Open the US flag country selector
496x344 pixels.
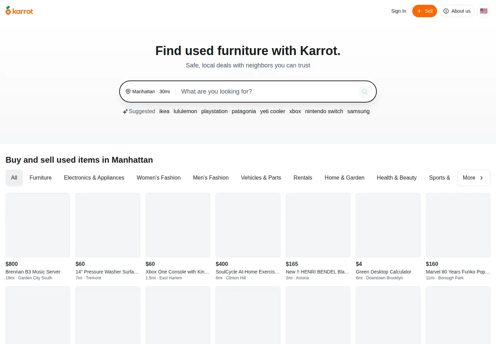484,11
